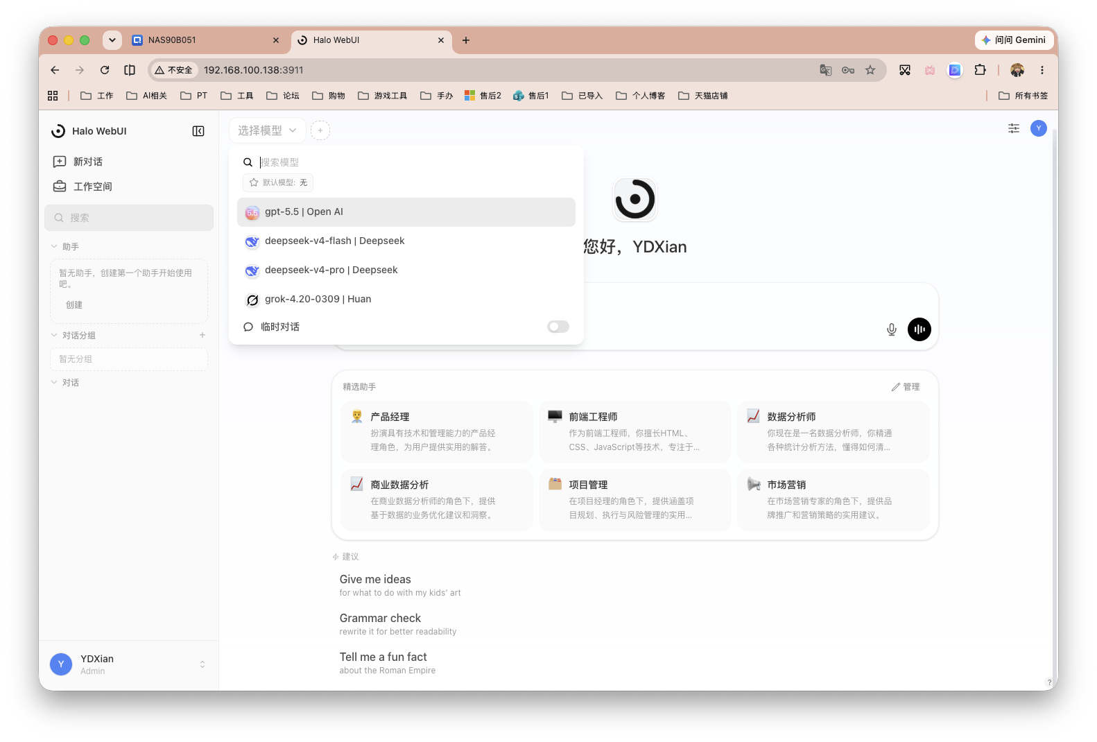Choose Tell me a fun fact suggestion
This screenshot has width=1097, height=742.
tap(388, 663)
